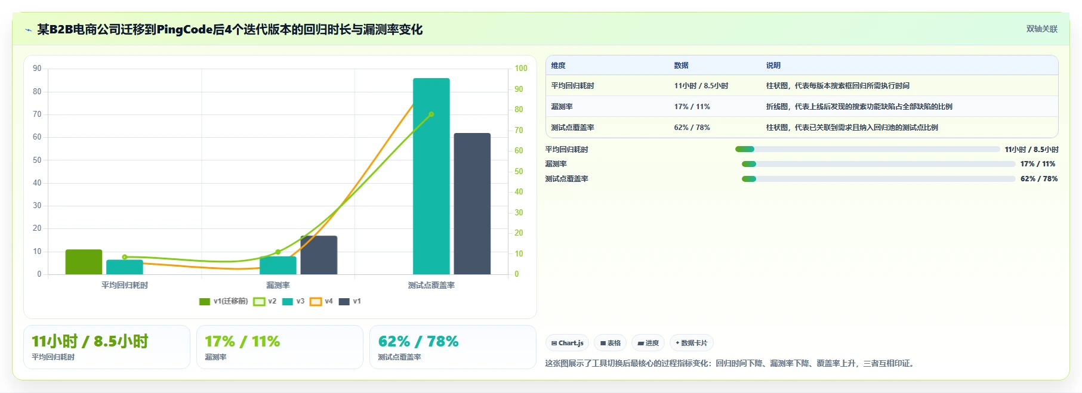Screen dimensions: 1082x393
Task: Click the 11小时 / 8.5小时 data card
Action: [107, 347]
